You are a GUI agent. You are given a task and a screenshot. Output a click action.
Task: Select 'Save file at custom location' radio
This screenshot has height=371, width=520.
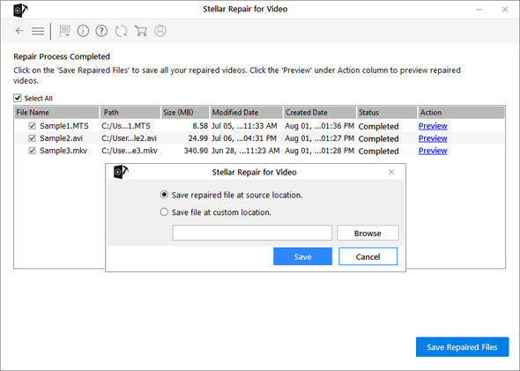tap(164, 211)
